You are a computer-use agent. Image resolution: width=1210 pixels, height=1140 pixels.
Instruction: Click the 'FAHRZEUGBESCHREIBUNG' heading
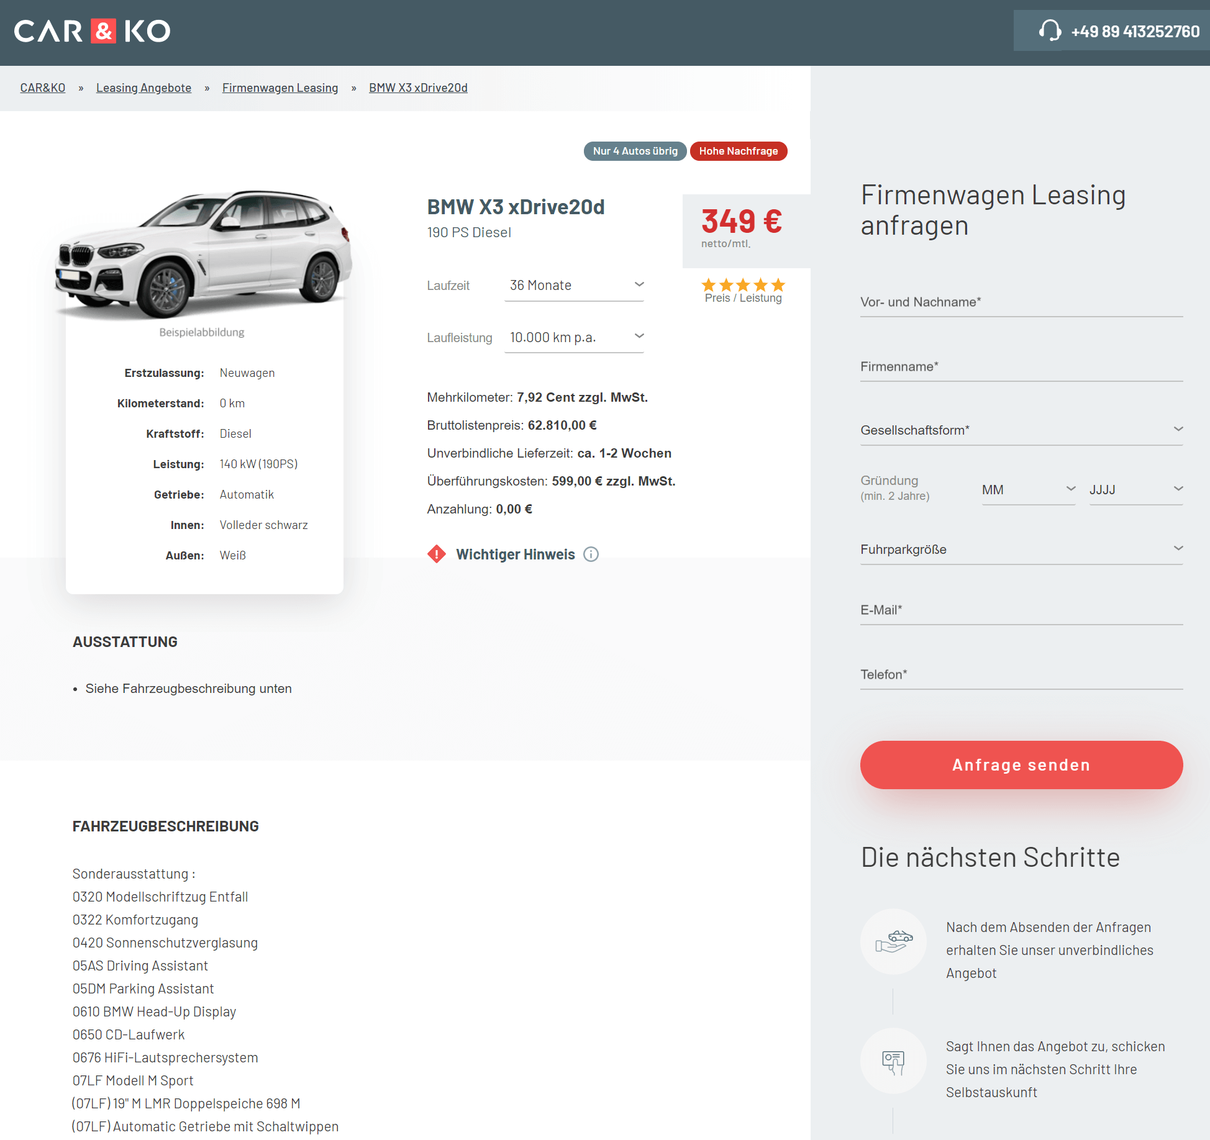pos(165,826)
